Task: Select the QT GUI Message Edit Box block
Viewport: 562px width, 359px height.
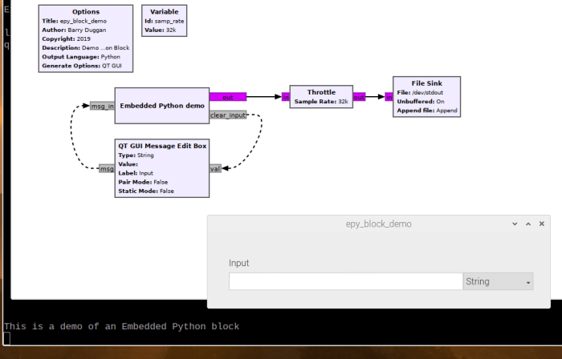Action: (x=161, y=168)
